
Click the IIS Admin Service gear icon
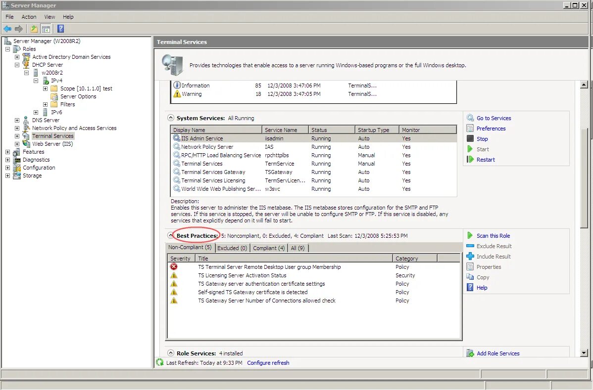pos(176,138)
